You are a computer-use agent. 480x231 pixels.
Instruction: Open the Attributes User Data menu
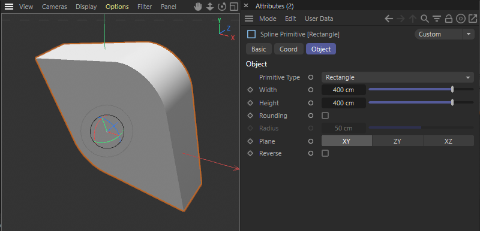[x=319, y=19]
